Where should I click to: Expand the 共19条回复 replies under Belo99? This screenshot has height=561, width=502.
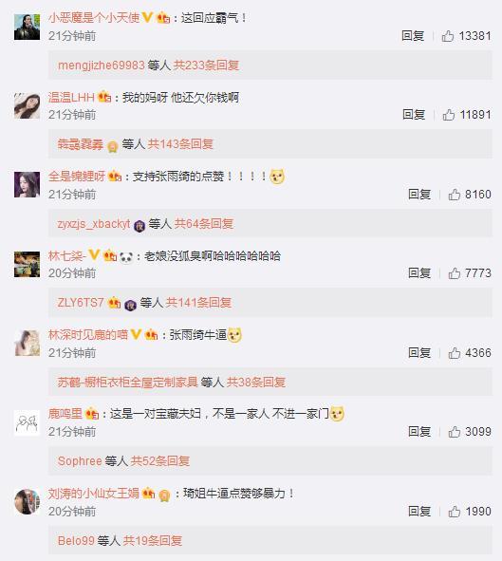coord(153,540)
